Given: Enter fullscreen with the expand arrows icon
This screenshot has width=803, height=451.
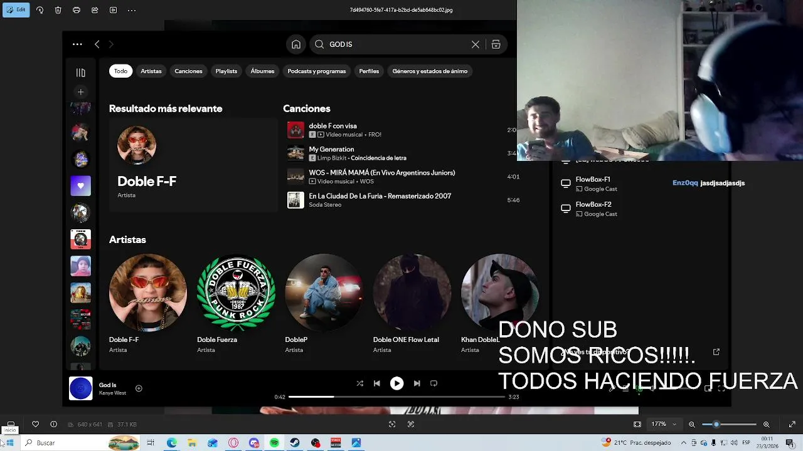Looking at the screenshot, I should [x=792, y=424].
